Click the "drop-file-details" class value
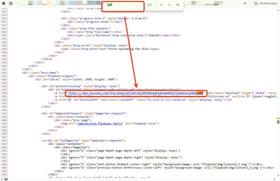The width and height of the screenshot is (280, 181). point(94,28)
